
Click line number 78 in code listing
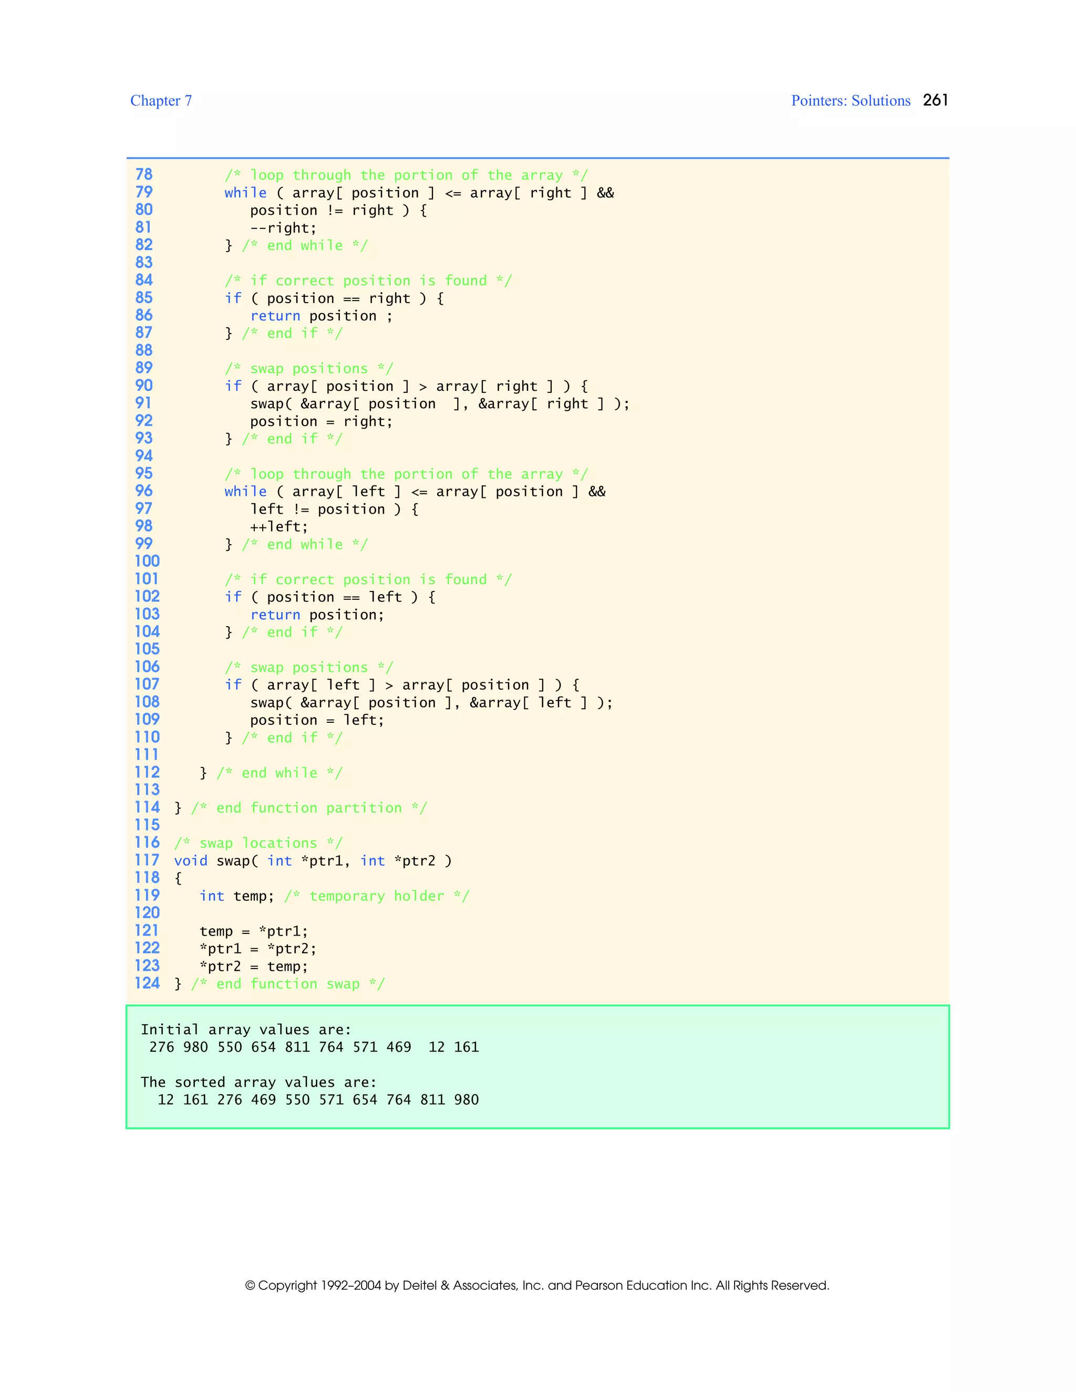tap(144, 174)
